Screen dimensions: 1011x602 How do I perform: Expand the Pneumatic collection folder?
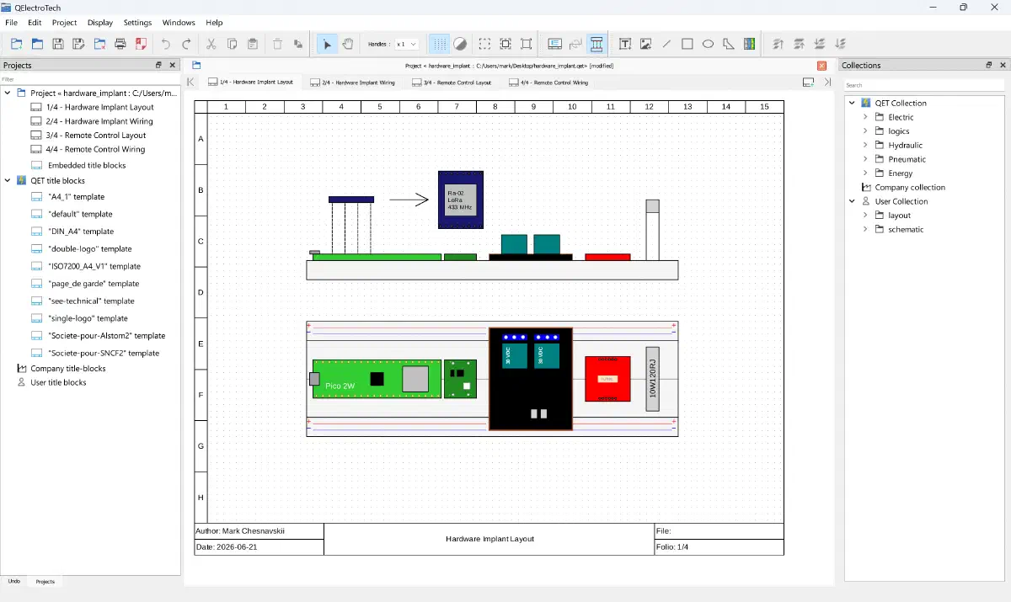click(865, 159)
